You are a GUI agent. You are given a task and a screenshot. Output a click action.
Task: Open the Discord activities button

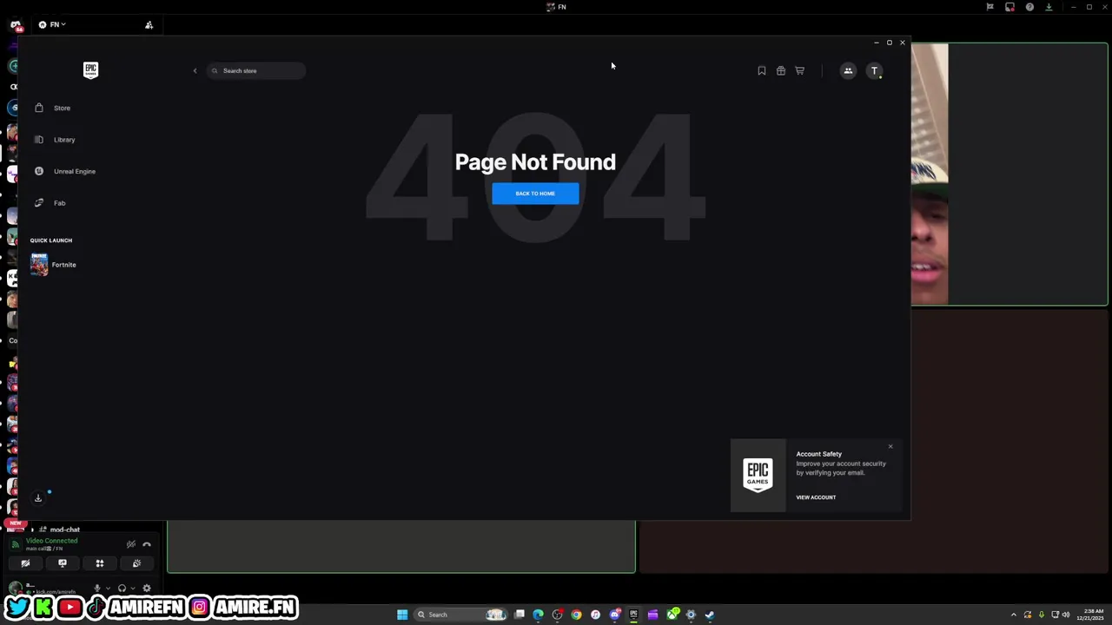[100, 563]
